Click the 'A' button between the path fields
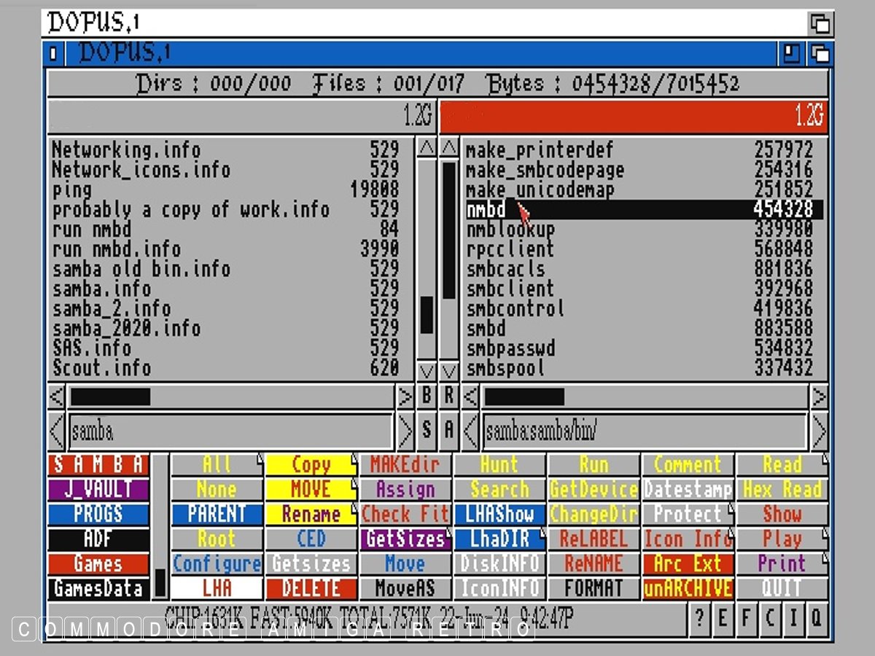The image size is (875, 656). click(448, 431)
